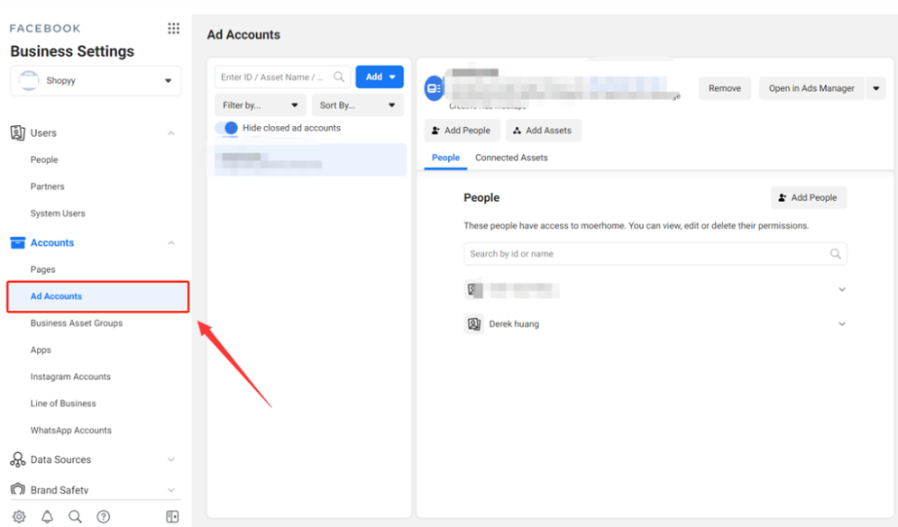Go to Business Asset Groups

(77, 323)
